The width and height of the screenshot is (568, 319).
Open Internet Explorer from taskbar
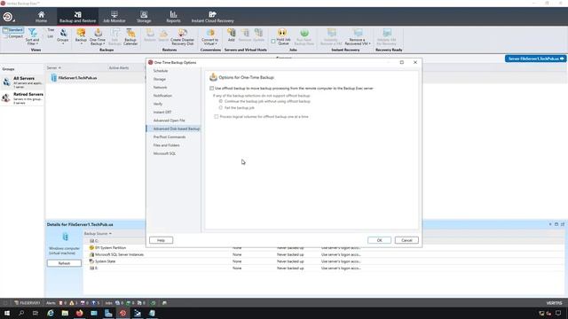tap(51, 313)
